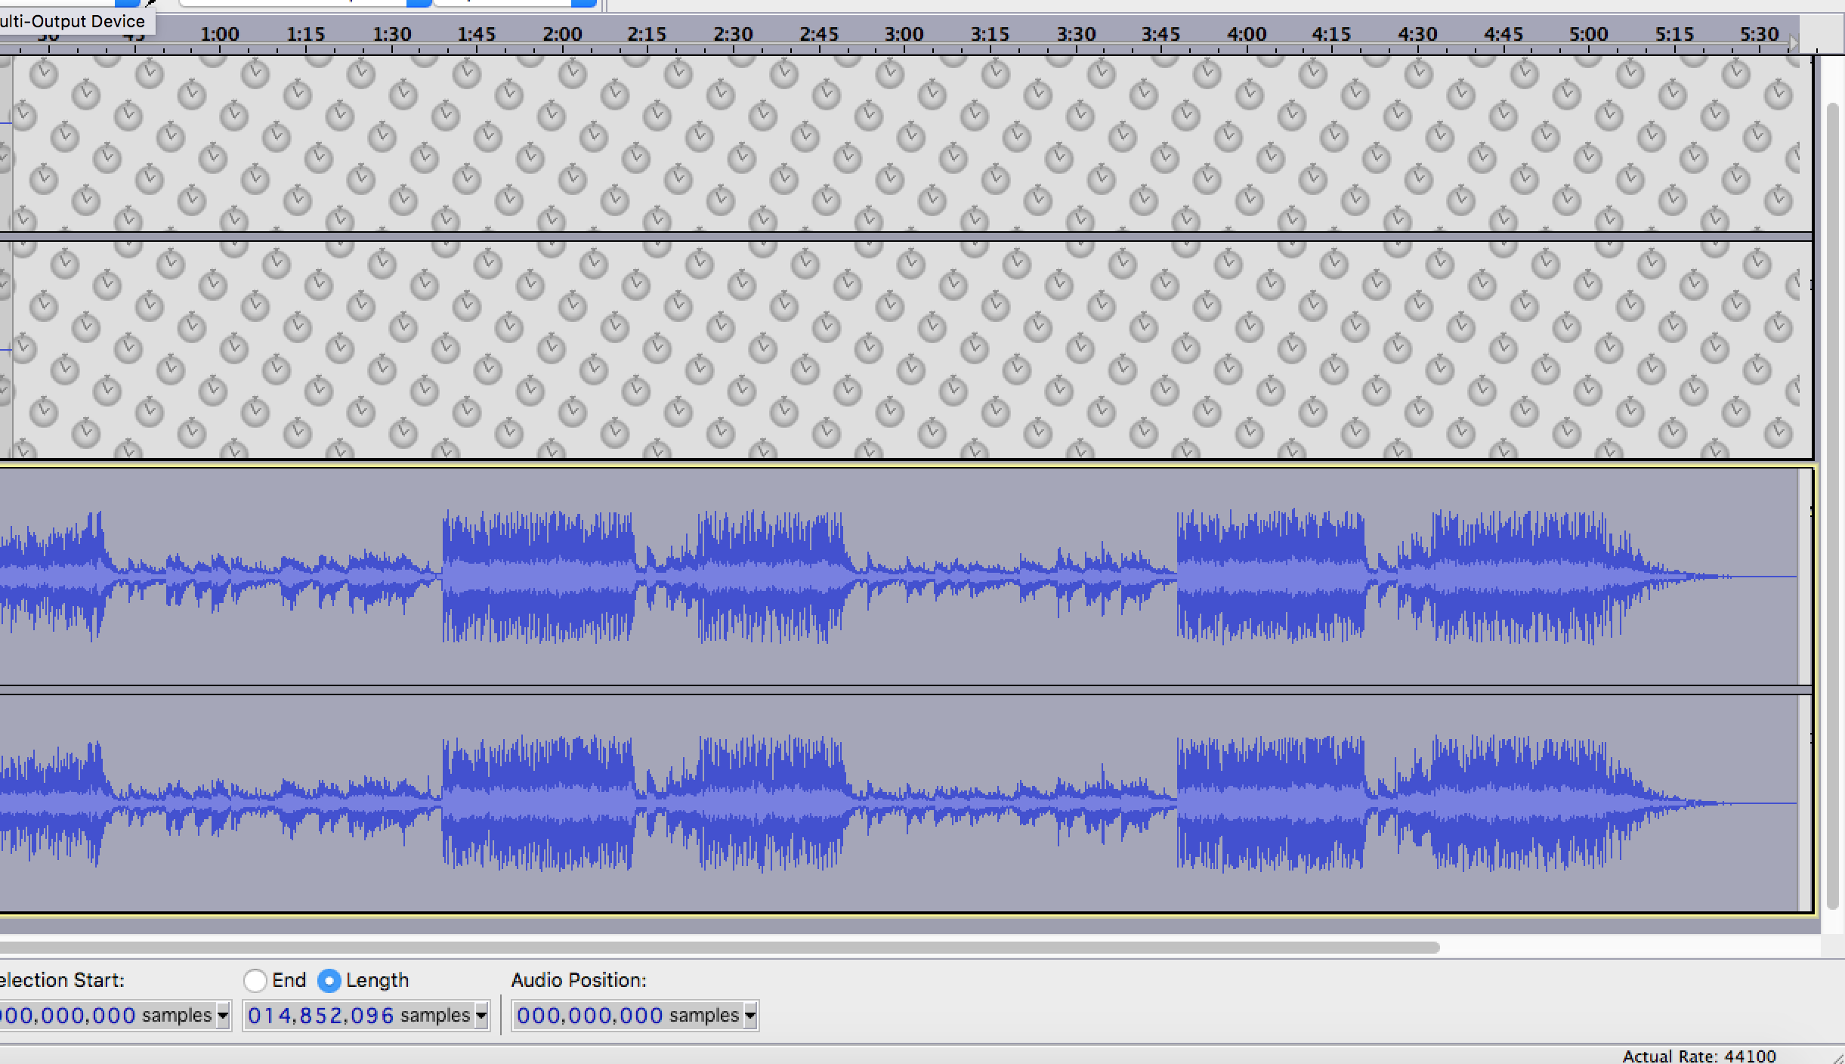The image size is (1845, 1064).
Task: Click the 5:00 mark on timeline ruler
Action: pos(1589,35)
